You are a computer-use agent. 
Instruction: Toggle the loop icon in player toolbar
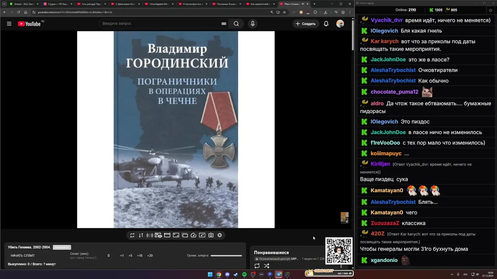132,235
